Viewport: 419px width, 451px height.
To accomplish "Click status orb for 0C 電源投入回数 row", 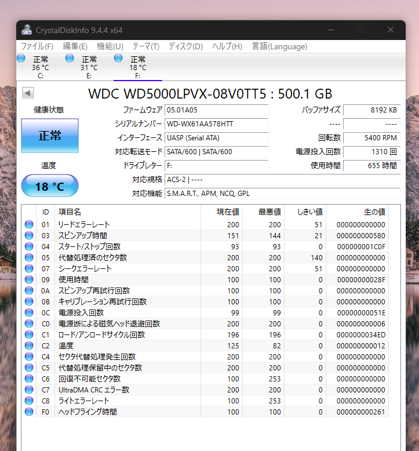I will click(29, 312).
